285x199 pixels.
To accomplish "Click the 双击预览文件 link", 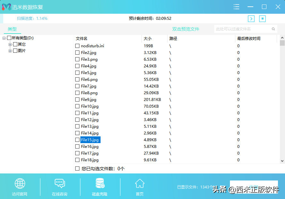I will [186, 29].
